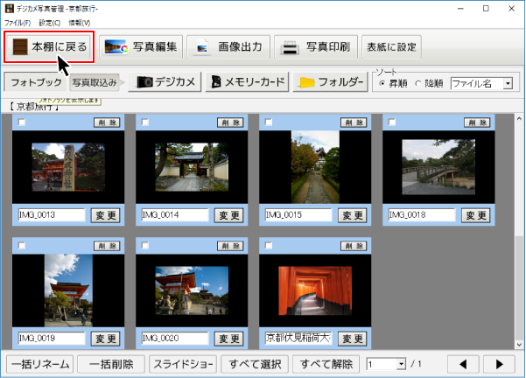
Task: Edit the IMG_0015 name field
Action: click(298, 215)
